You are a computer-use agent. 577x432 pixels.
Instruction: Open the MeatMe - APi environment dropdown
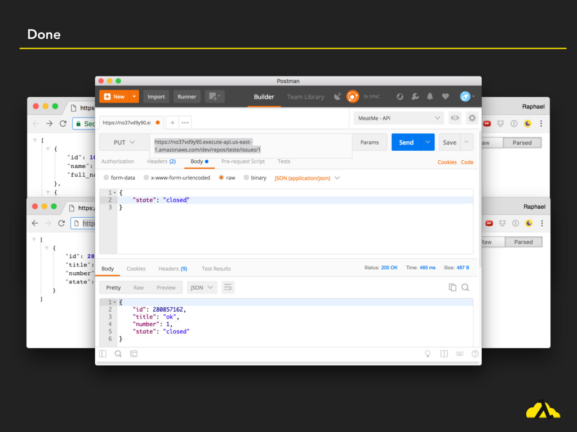click(398, 118)
